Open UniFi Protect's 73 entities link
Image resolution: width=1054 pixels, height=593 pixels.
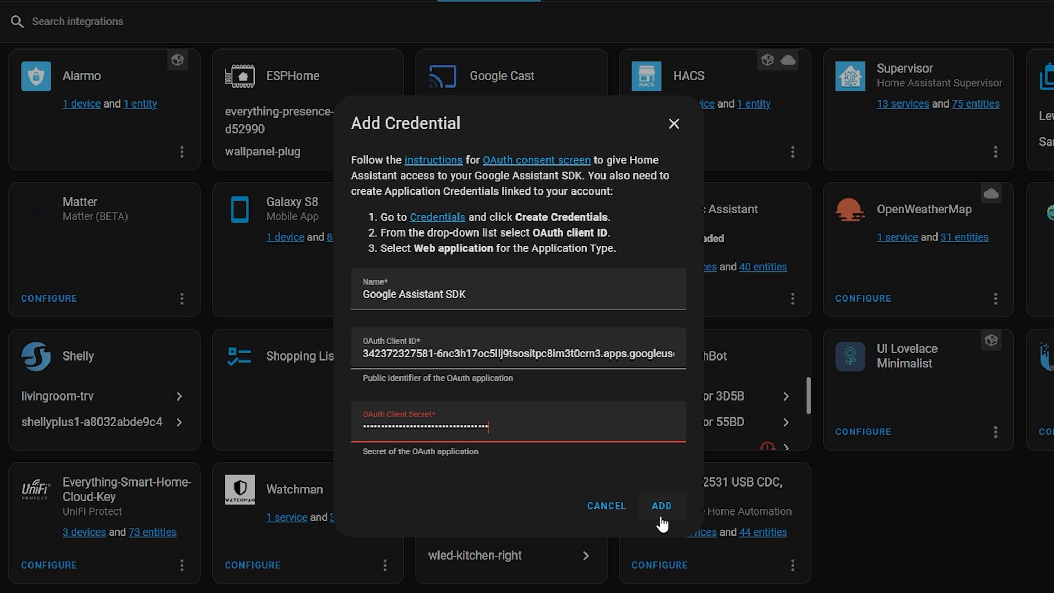click(x=152, y=532)
